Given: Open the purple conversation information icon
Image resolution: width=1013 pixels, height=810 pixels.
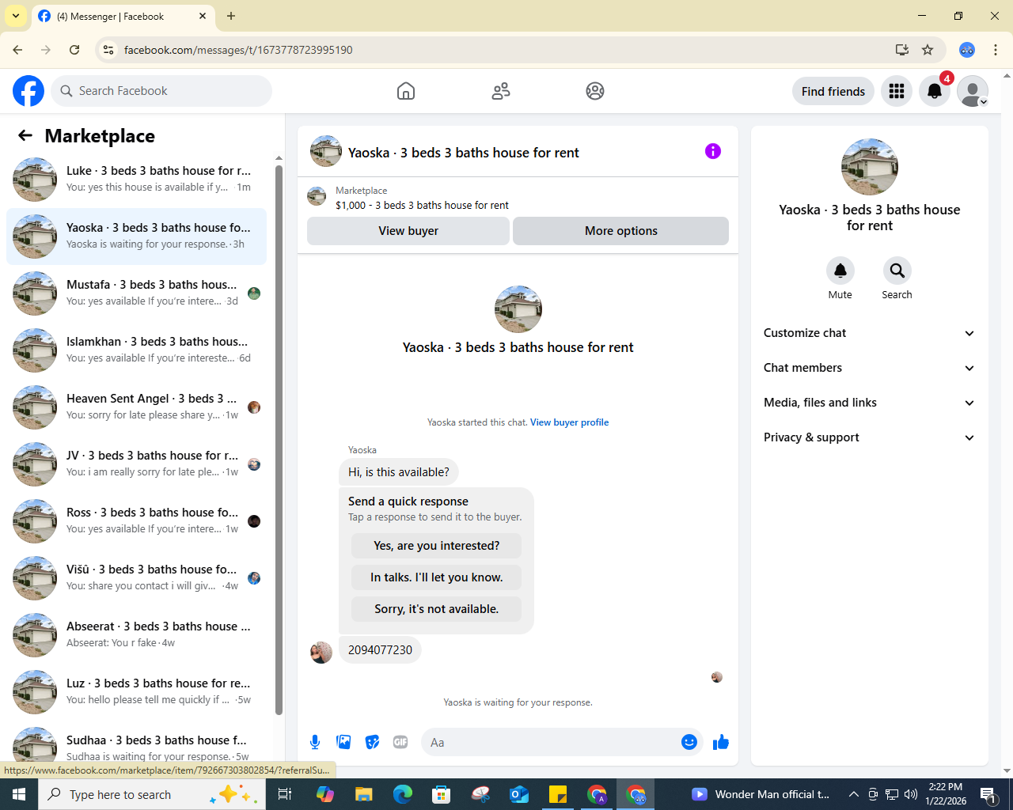Looking at the screenshot, I should (x=713, y=151).
